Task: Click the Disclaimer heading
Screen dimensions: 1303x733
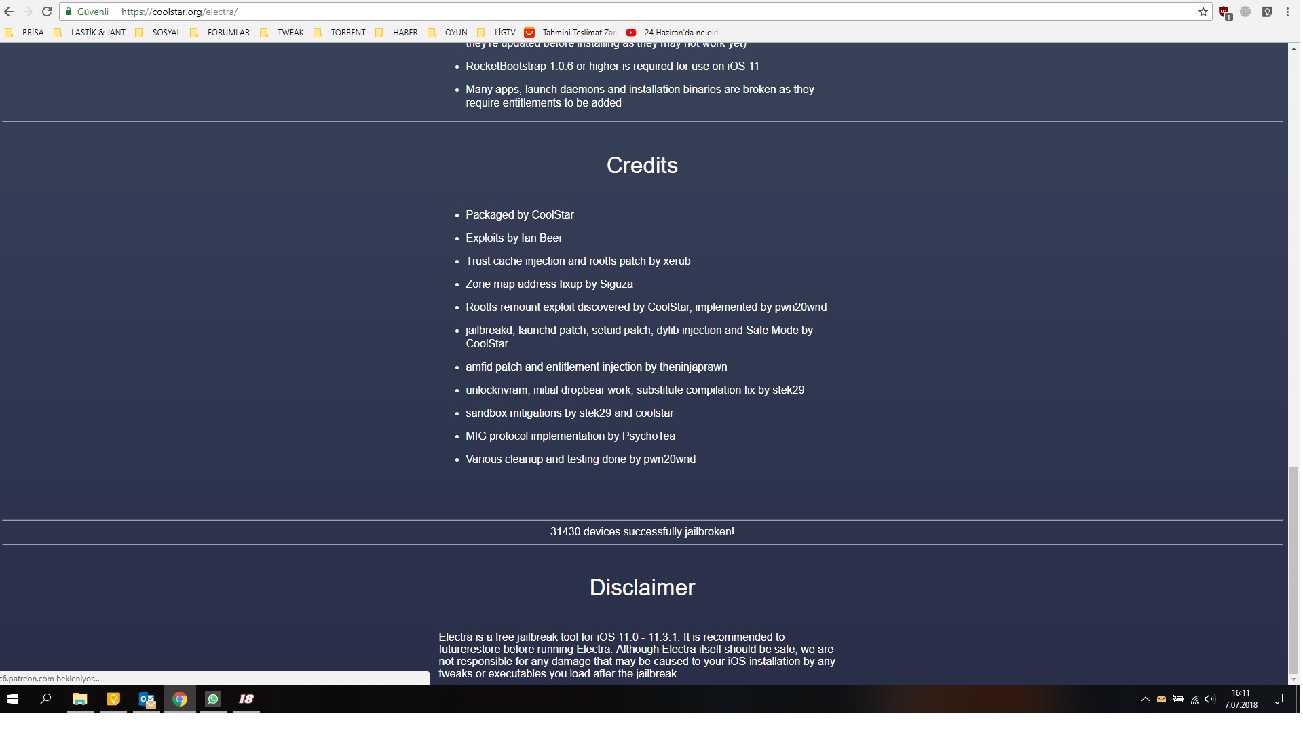Action: (642, 587)
